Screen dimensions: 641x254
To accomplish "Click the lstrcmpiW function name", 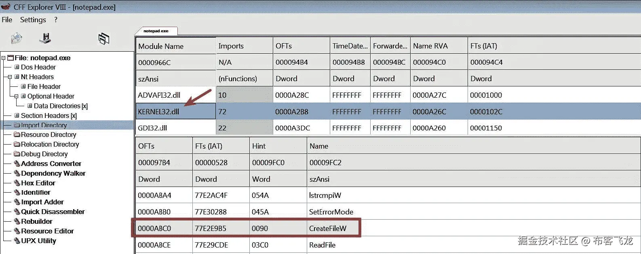I will [x=325, y=195].
